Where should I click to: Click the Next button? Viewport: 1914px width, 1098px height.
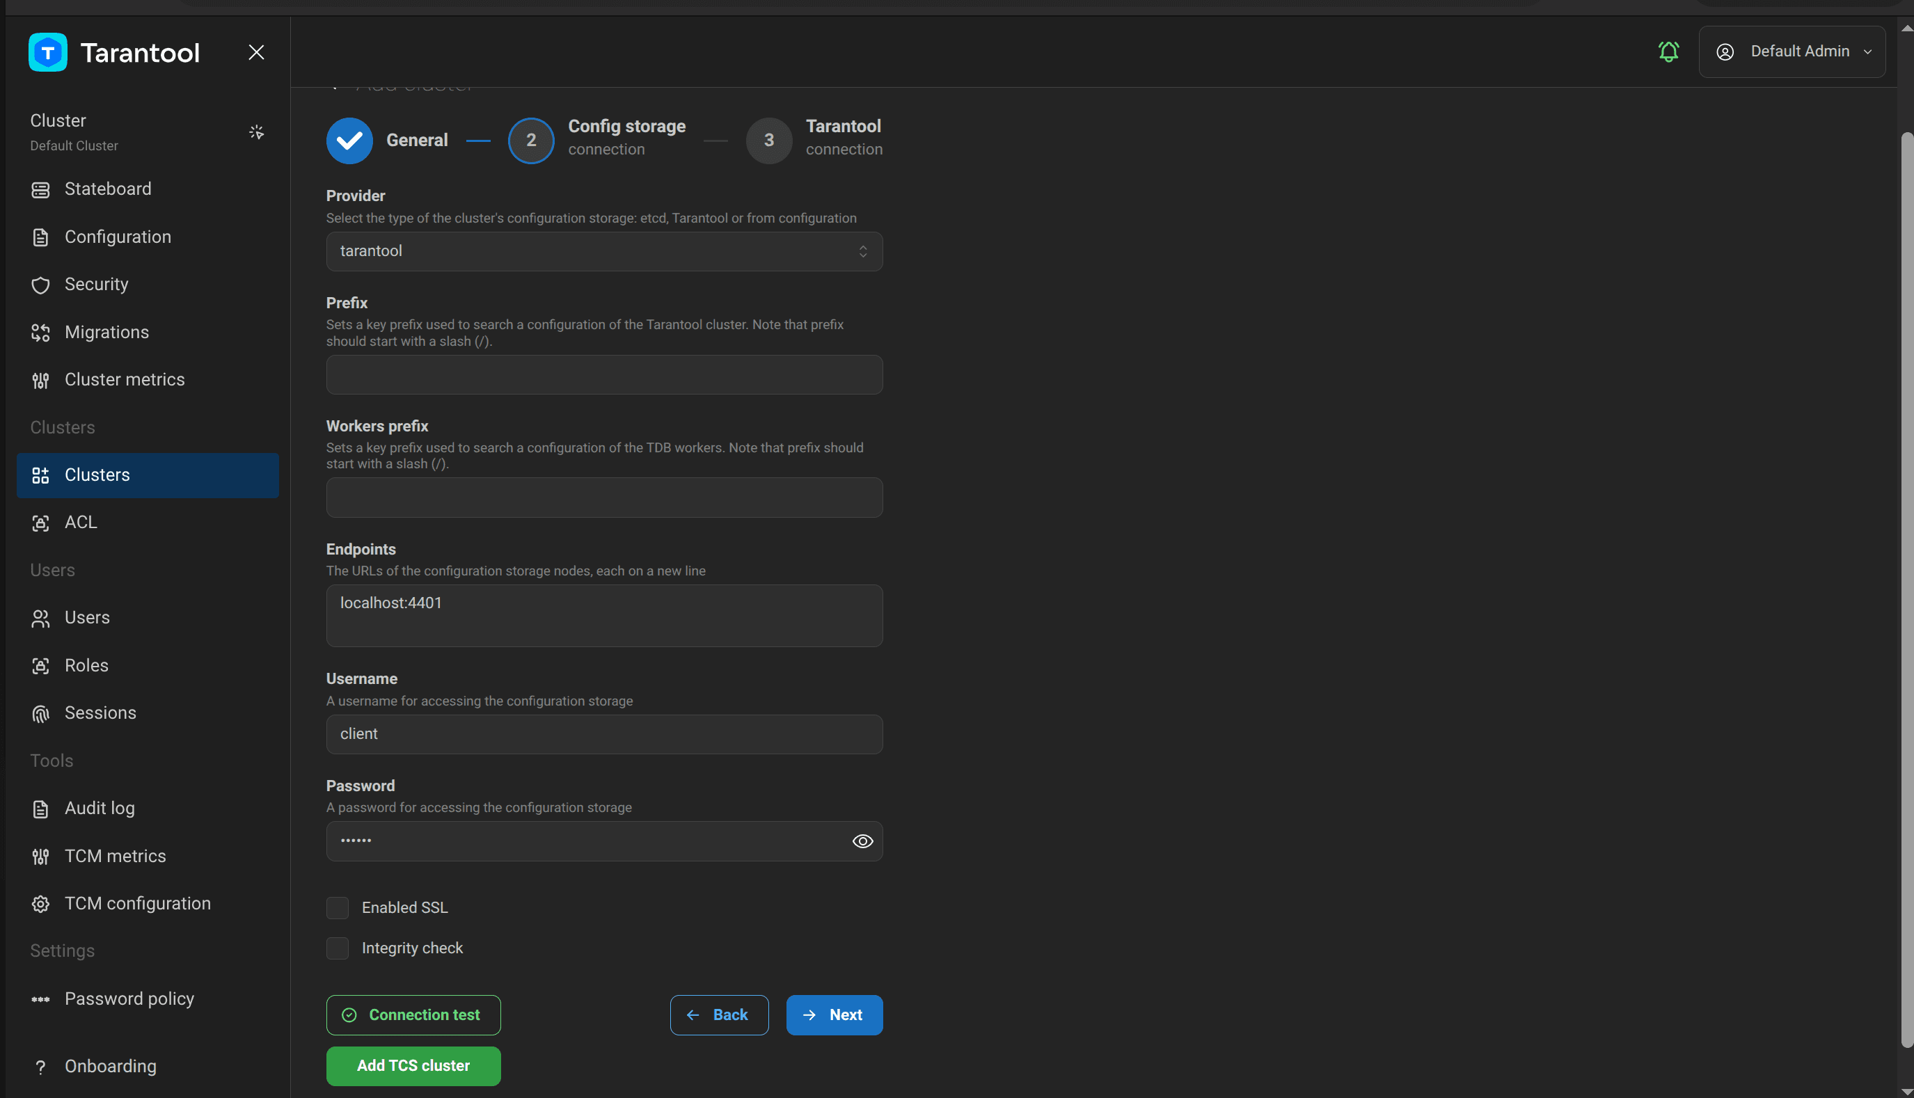click(x=834, y=1015)
